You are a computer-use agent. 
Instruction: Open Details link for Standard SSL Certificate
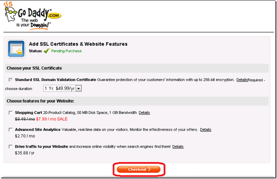pos(242,80)
